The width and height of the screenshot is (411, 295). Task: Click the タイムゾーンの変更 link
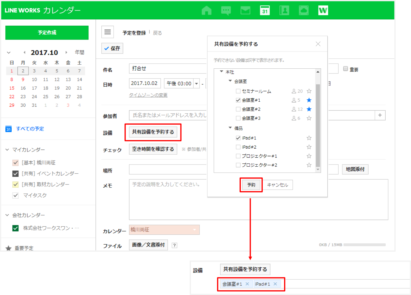pos(148,95)
